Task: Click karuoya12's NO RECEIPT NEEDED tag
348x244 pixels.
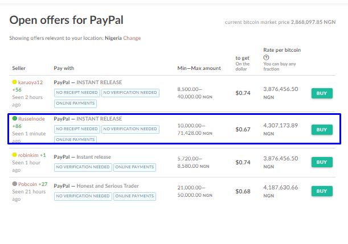Action: [77, 93]
